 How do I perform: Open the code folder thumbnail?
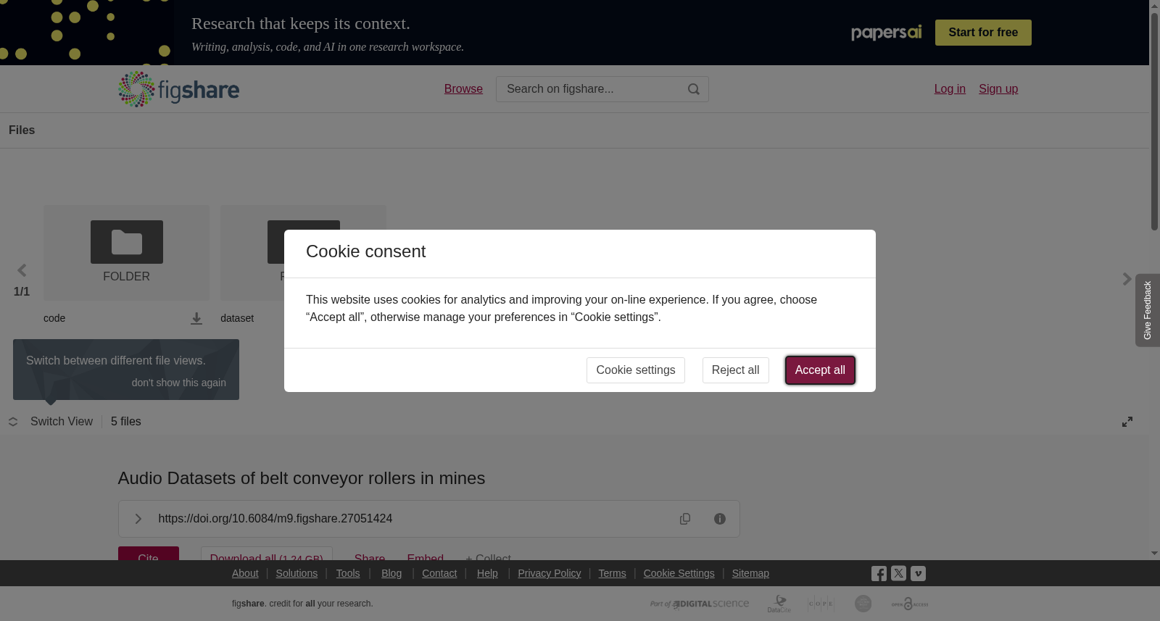coord(127,253)
